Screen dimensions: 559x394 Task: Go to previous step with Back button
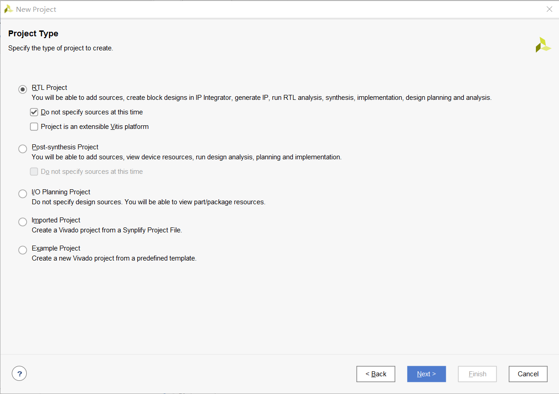click(375, 374)
